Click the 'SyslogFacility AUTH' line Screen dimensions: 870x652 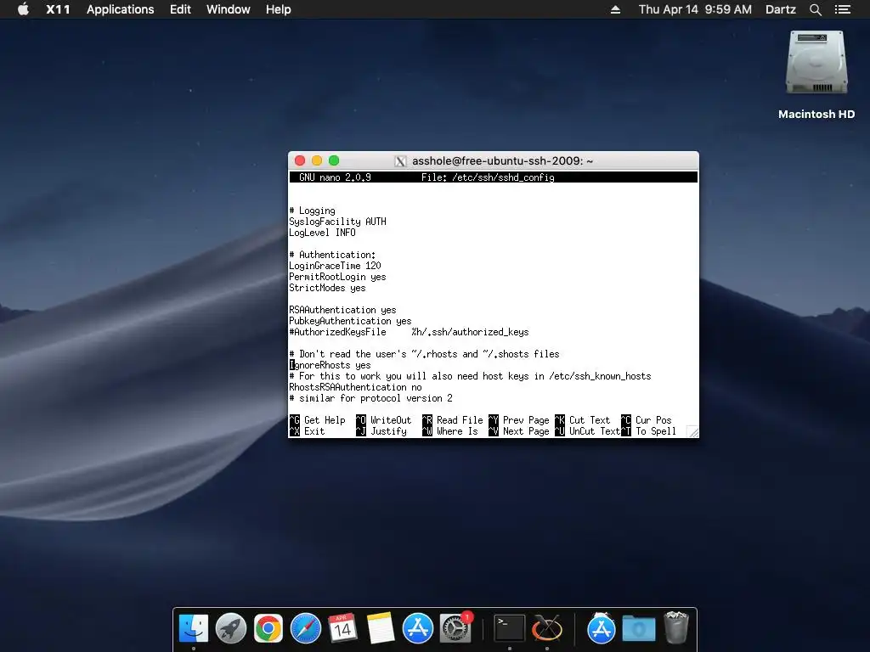point(337,222)
